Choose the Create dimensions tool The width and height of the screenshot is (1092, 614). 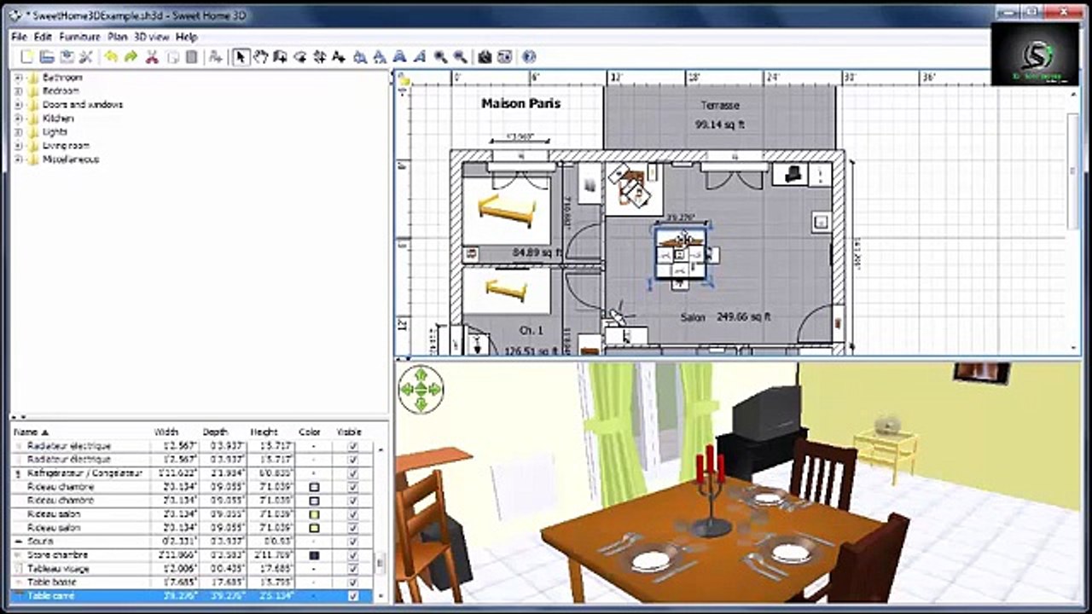pos(320,57)
